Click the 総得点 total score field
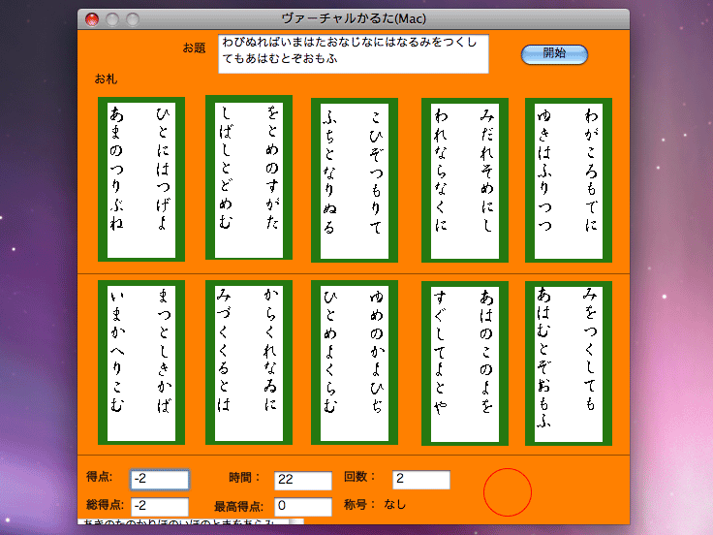 160,506
